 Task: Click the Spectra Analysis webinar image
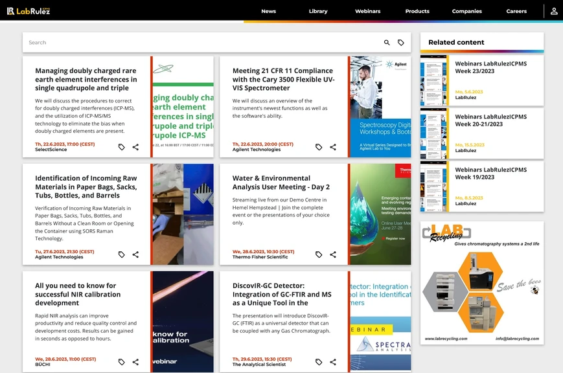pos(380,322)
